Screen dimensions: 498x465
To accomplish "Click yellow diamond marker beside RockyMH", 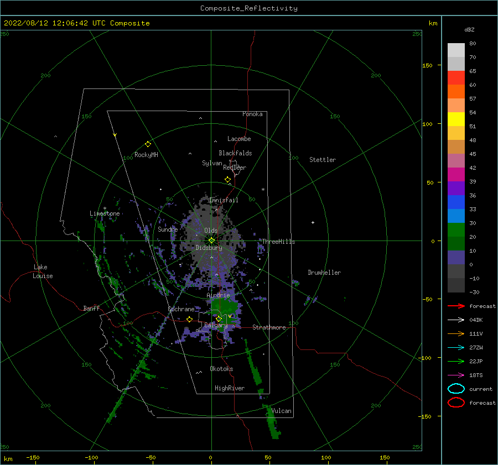I will [148, 144].
